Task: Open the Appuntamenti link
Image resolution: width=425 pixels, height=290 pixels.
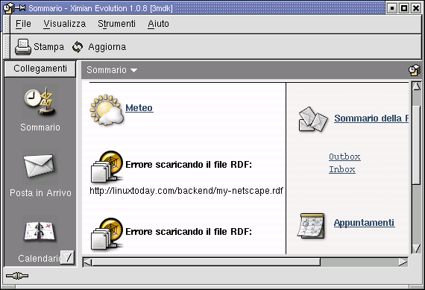Action: pos(365,223)
